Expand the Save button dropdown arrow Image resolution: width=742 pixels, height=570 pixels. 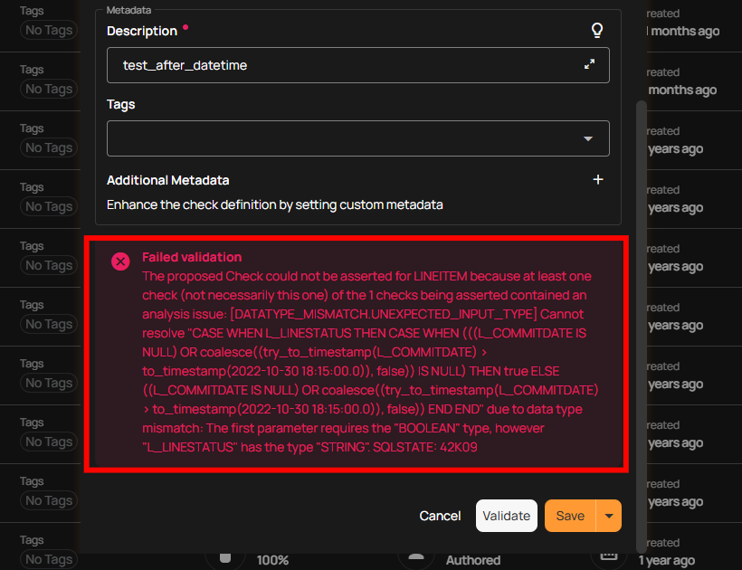click(x=608, y=516)
